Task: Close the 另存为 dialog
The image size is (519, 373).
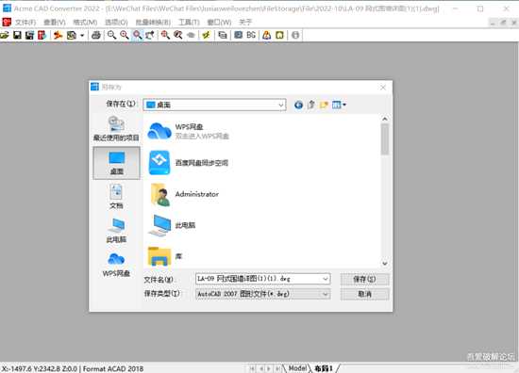Action: (383, 88)
